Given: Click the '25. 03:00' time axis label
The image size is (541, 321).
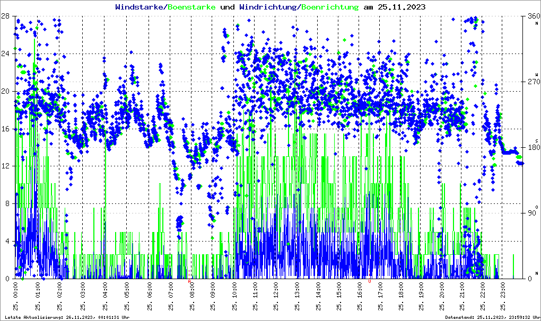Looking at the screenshot, I should pyautogui.click(x=83, y=296).
